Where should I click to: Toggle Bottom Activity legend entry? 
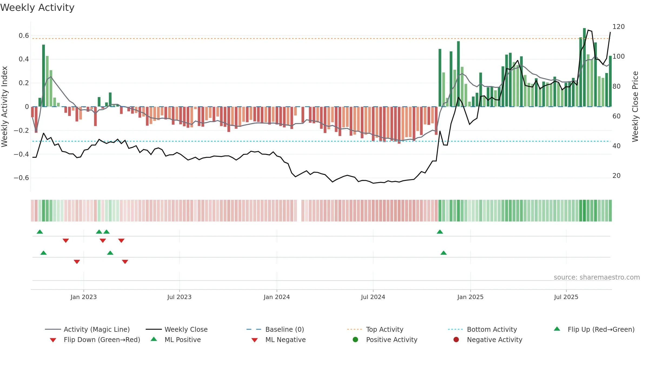point(482,329)
